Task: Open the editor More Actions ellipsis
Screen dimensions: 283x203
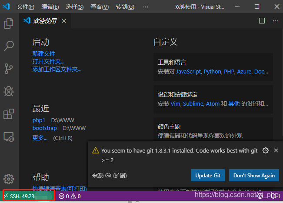Action: (x=276, y=21)
